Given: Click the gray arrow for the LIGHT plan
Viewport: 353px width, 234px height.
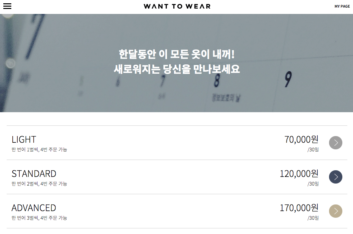Looking at the screenshot, I should [335, 143].
